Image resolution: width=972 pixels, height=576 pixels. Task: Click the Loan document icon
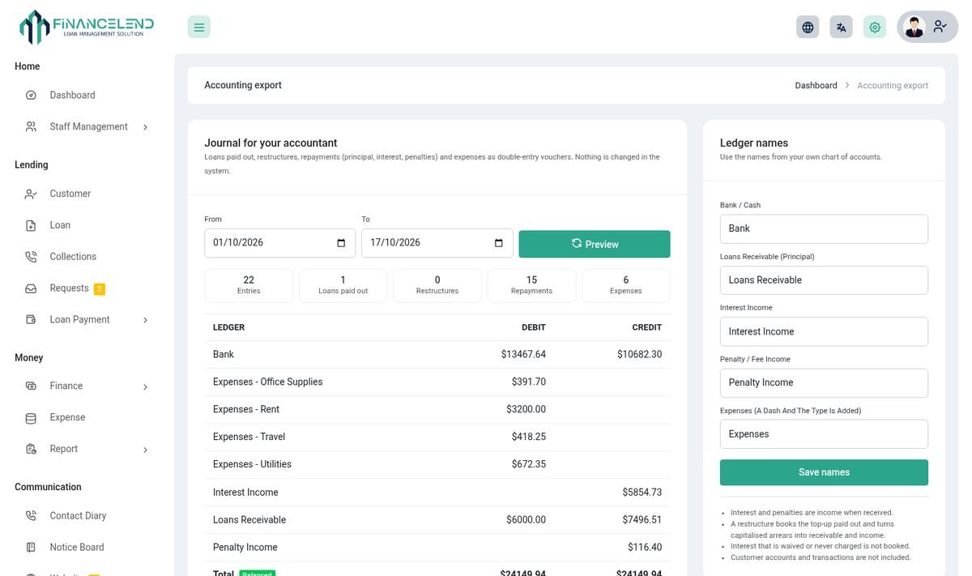[x=31, y=225]
